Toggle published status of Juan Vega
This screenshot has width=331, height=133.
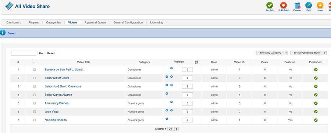[x=316, y=111]
